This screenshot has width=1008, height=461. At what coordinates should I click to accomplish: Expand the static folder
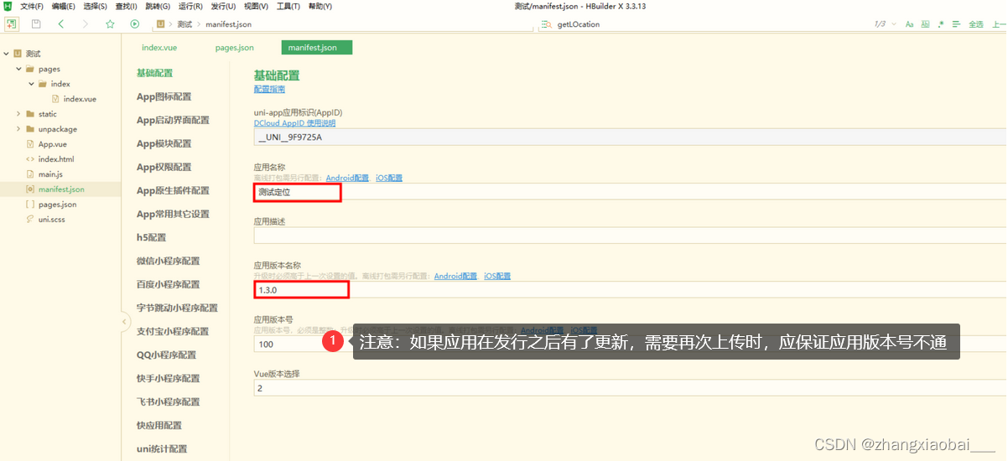18,114
